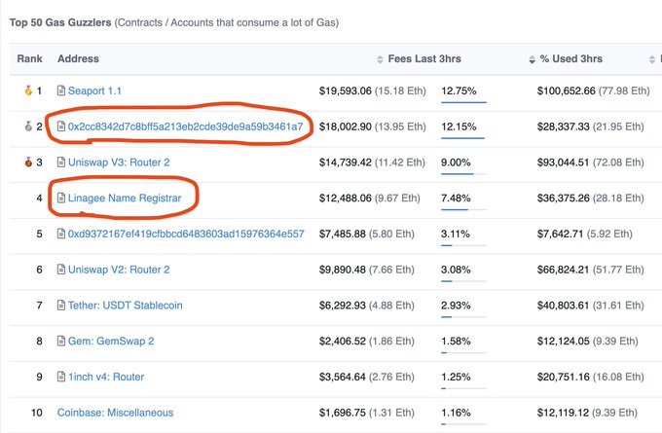This screenshot has height=433, width=662.
Task: Select value $28,337.33 (21.95 Eth)
Action: 590,126
